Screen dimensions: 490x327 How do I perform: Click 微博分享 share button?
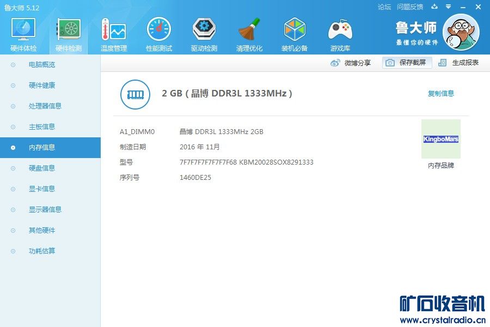point(351,63)
